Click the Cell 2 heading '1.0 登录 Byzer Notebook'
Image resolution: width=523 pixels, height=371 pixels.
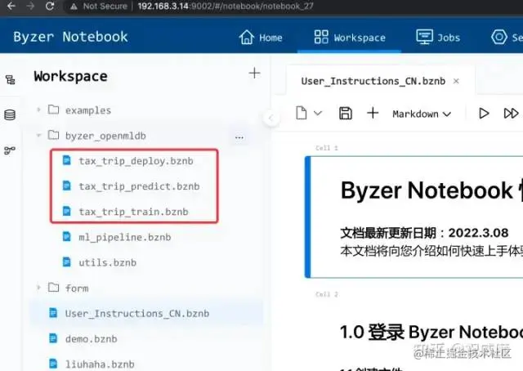coord(431,332)
